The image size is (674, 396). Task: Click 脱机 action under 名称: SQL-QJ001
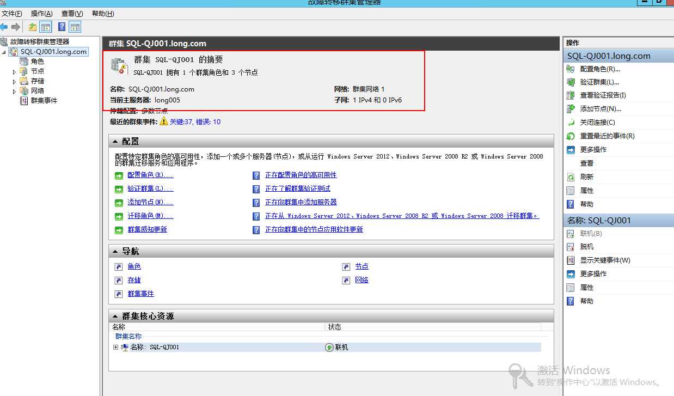pyautogui.click(x=587, y=247)
